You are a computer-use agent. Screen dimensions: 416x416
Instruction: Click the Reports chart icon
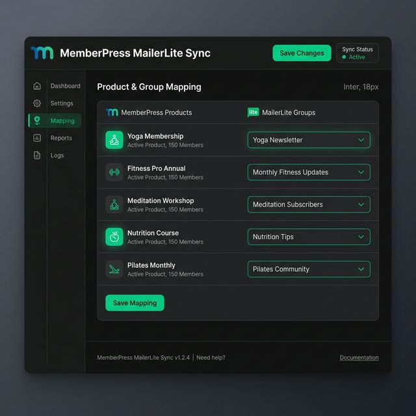[x=37, y=138]
